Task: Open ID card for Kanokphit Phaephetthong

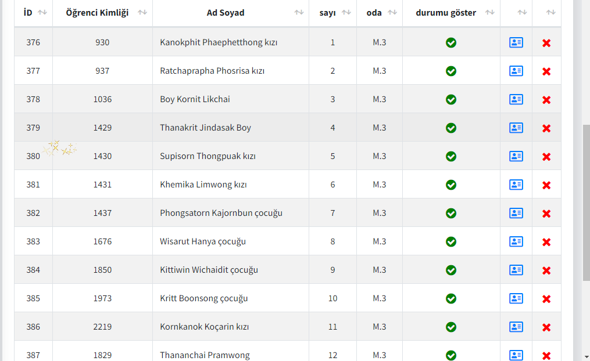Action: coord(516,42)
